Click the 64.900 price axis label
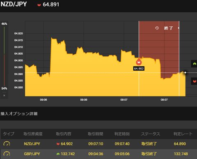Viewport: 197px width, 159px height. (x=18, y=60)
